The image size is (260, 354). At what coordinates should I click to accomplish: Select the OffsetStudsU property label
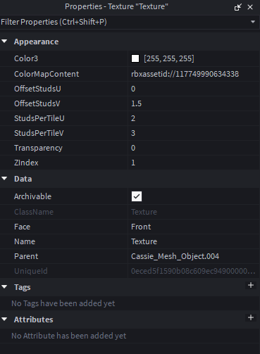pyautogui.click(x=37, y=89)
